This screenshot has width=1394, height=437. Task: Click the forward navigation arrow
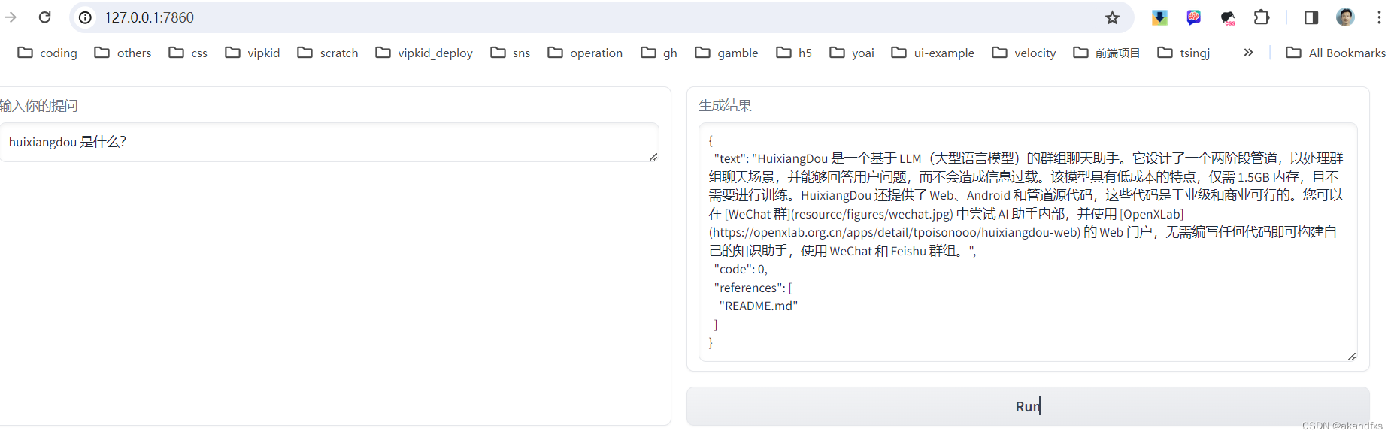click(x=11, y=17)
